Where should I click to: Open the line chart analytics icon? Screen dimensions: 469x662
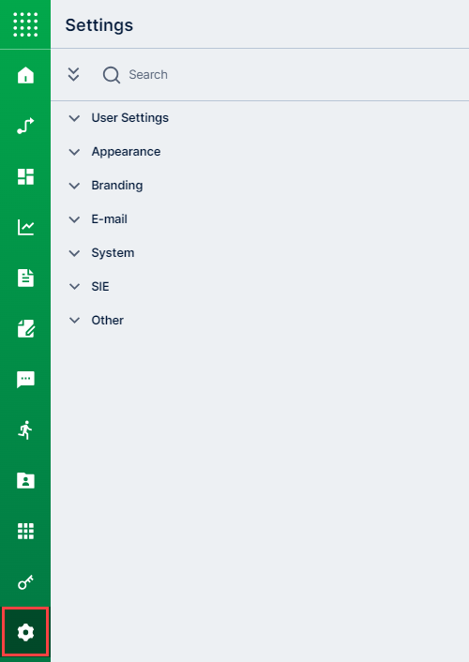coord(25,227)
